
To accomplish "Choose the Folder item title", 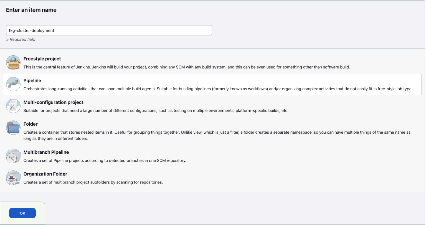I will pos(31,124).
